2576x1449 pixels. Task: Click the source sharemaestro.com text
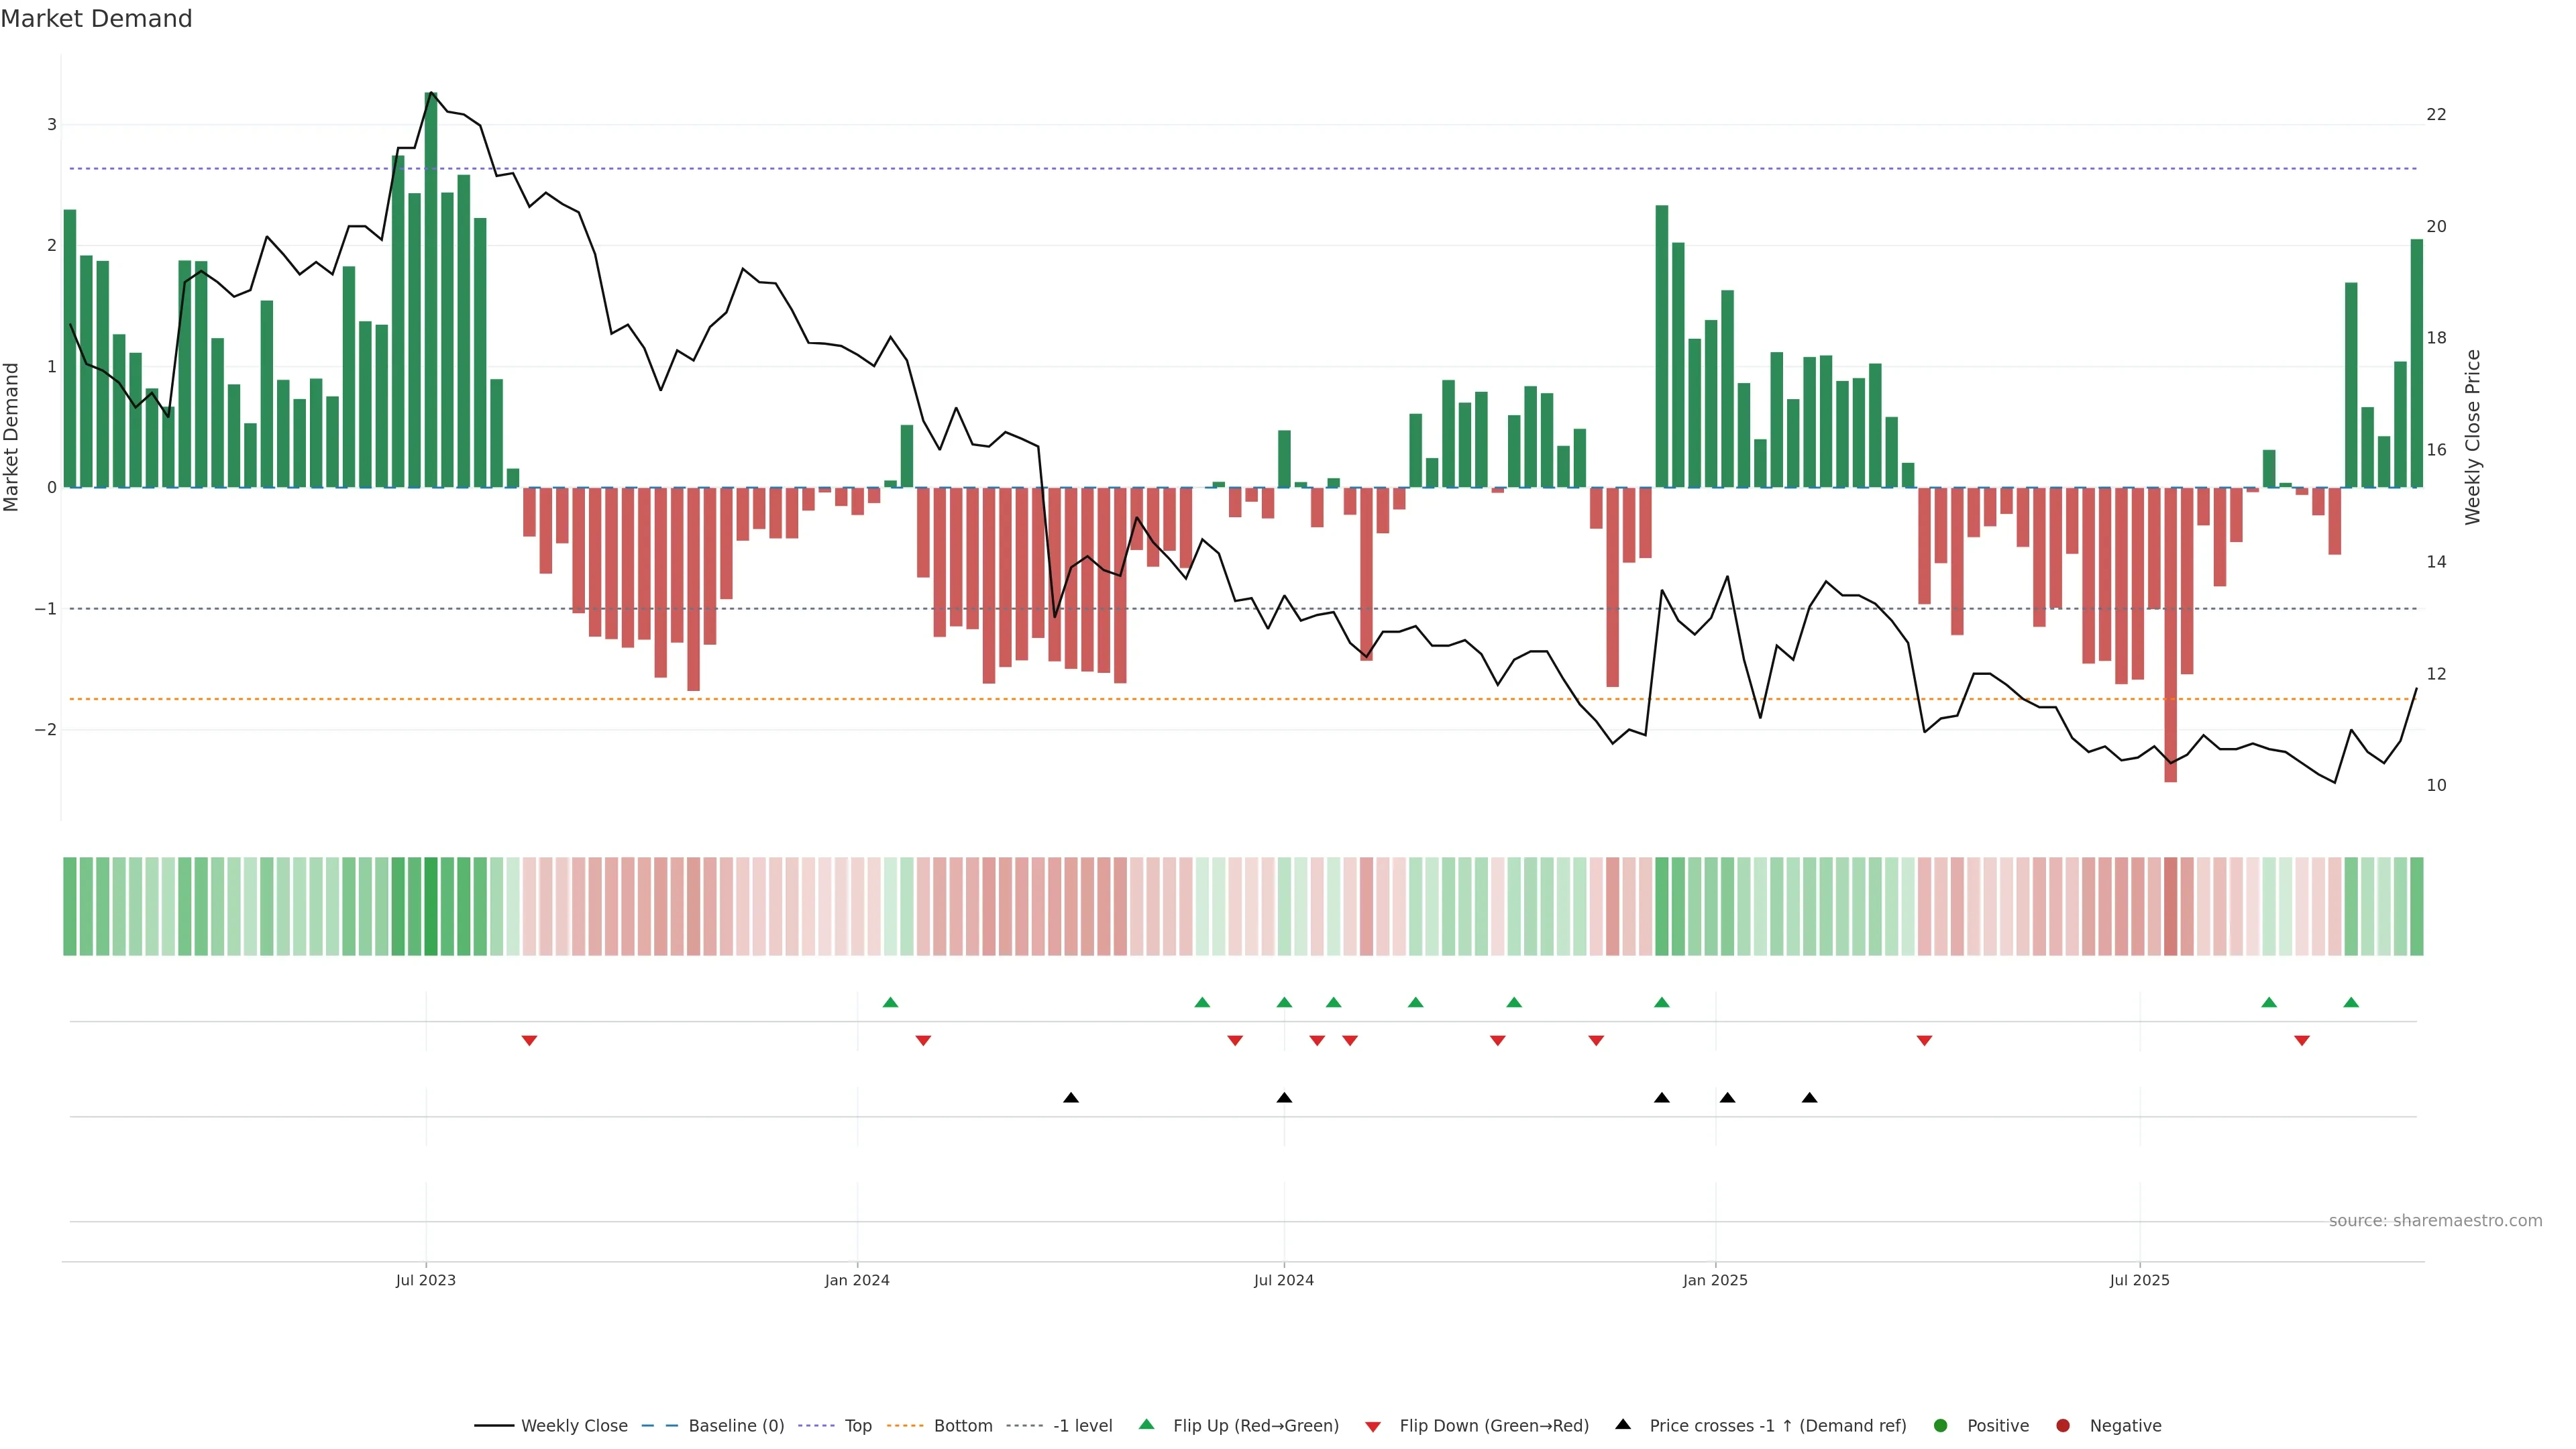point(2435,1221)
